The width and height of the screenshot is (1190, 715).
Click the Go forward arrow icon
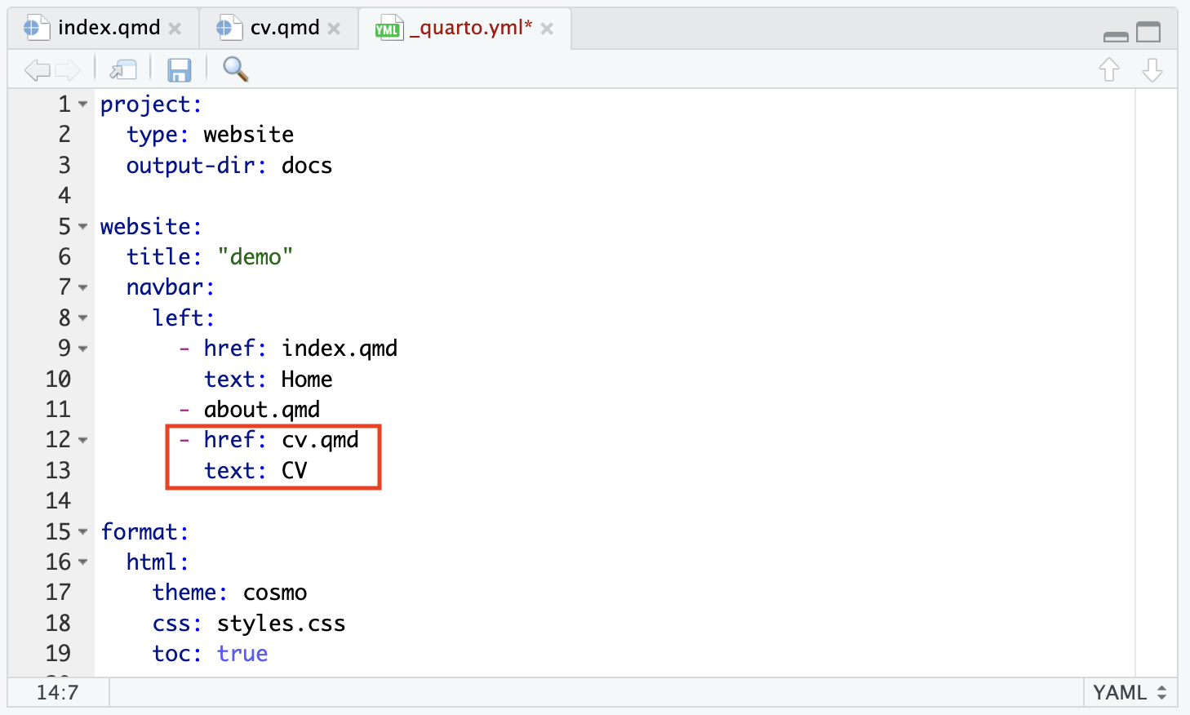[x=68, y=70]
